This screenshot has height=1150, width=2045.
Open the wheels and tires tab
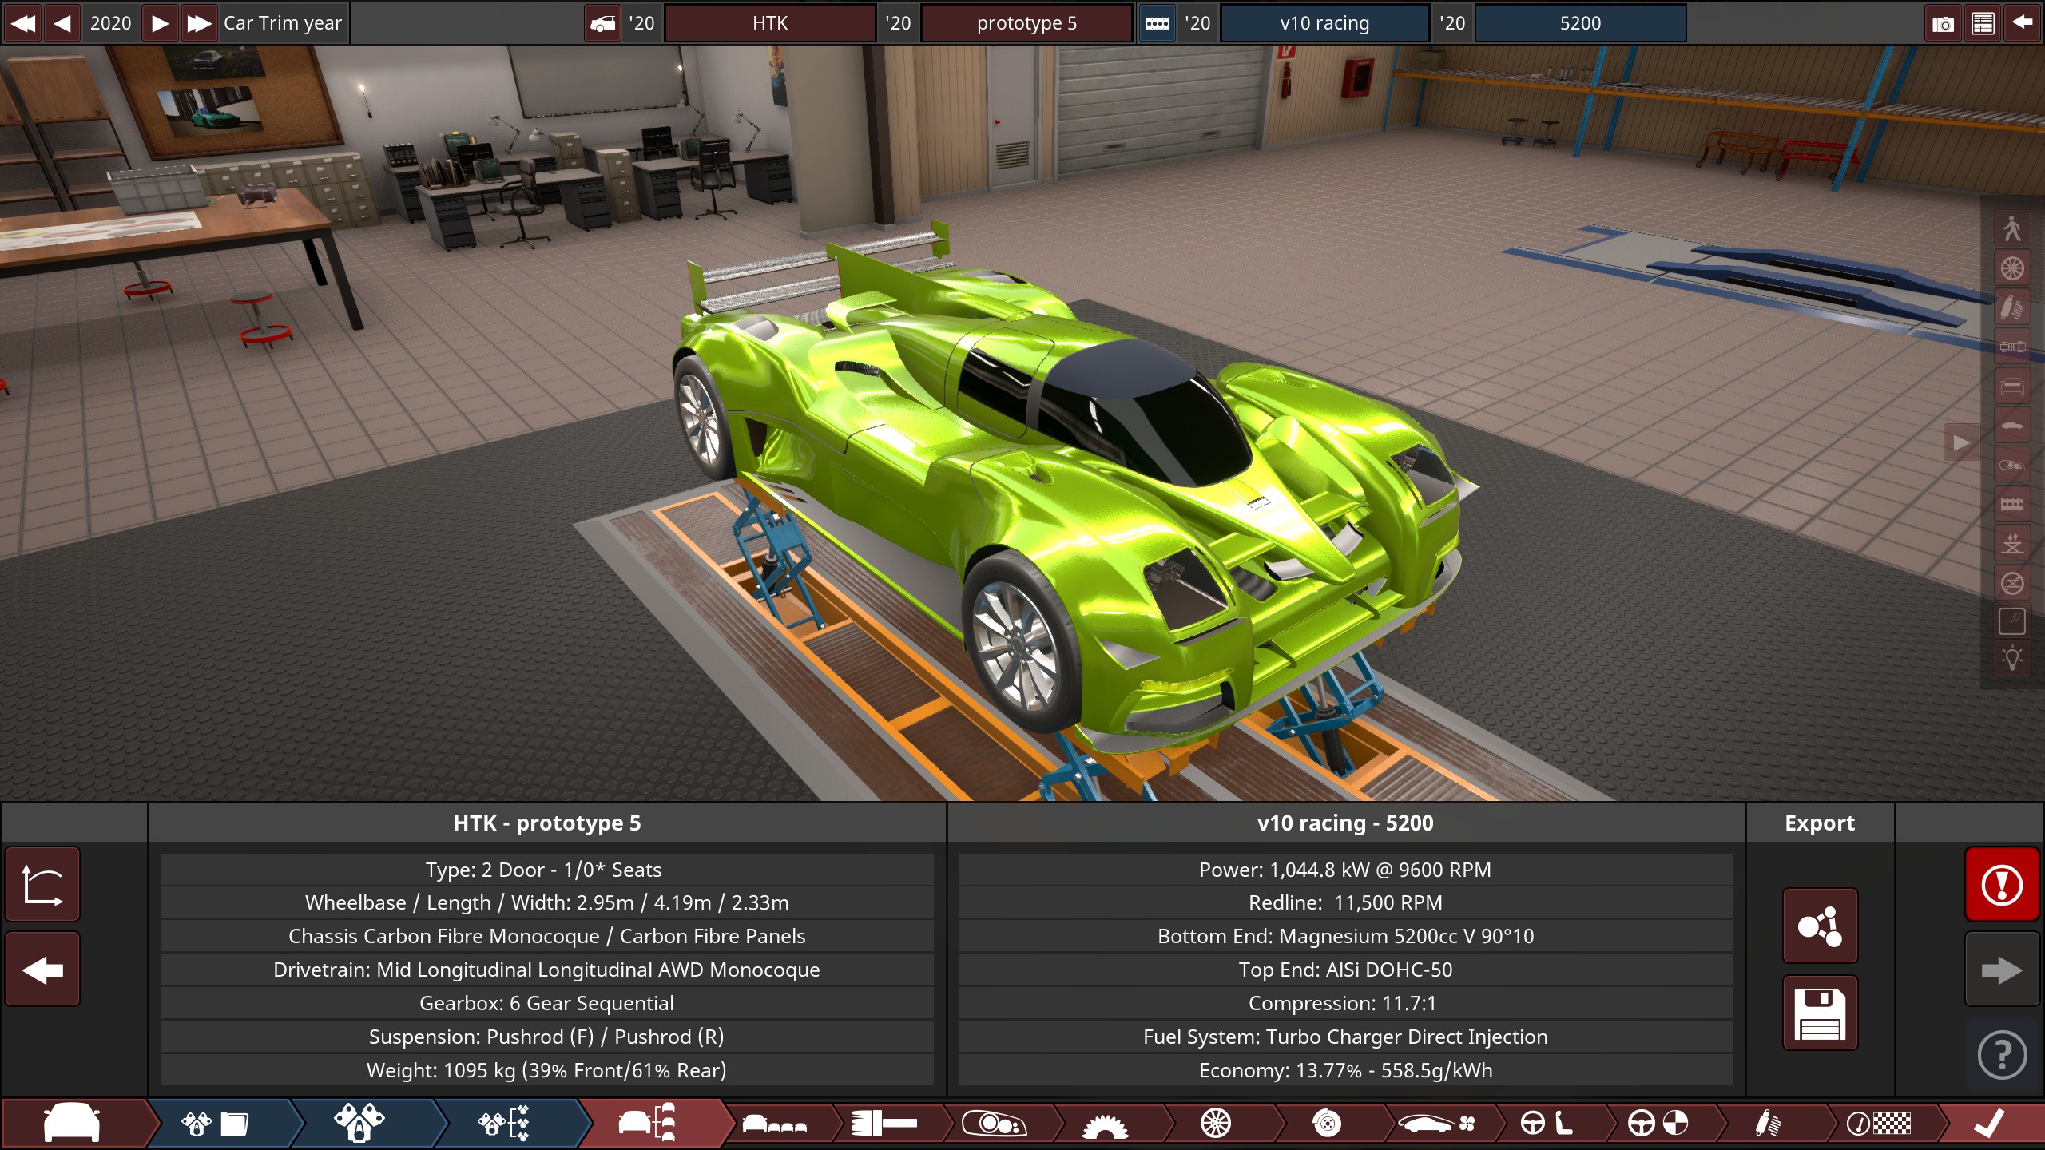pos(1216,1124)
